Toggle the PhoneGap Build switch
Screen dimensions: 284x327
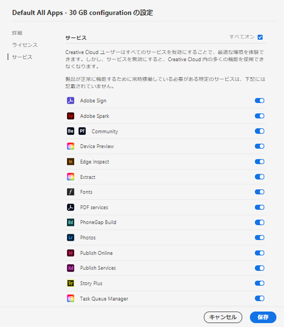(x=259, y=222)
